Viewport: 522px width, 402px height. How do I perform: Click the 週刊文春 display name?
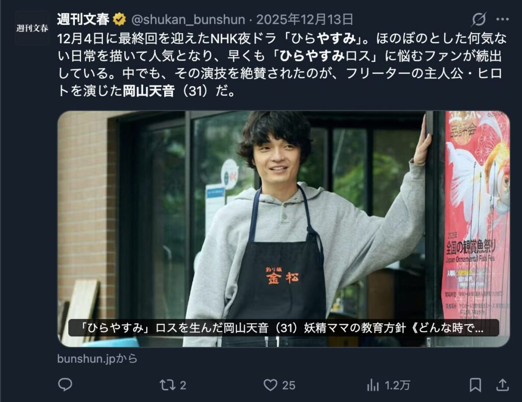click(x=83, y=19)
